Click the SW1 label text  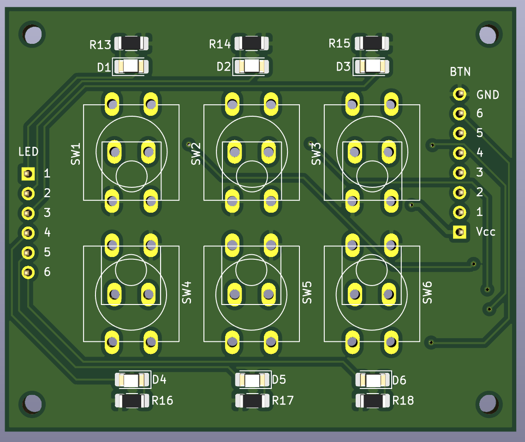click(76, 154)
